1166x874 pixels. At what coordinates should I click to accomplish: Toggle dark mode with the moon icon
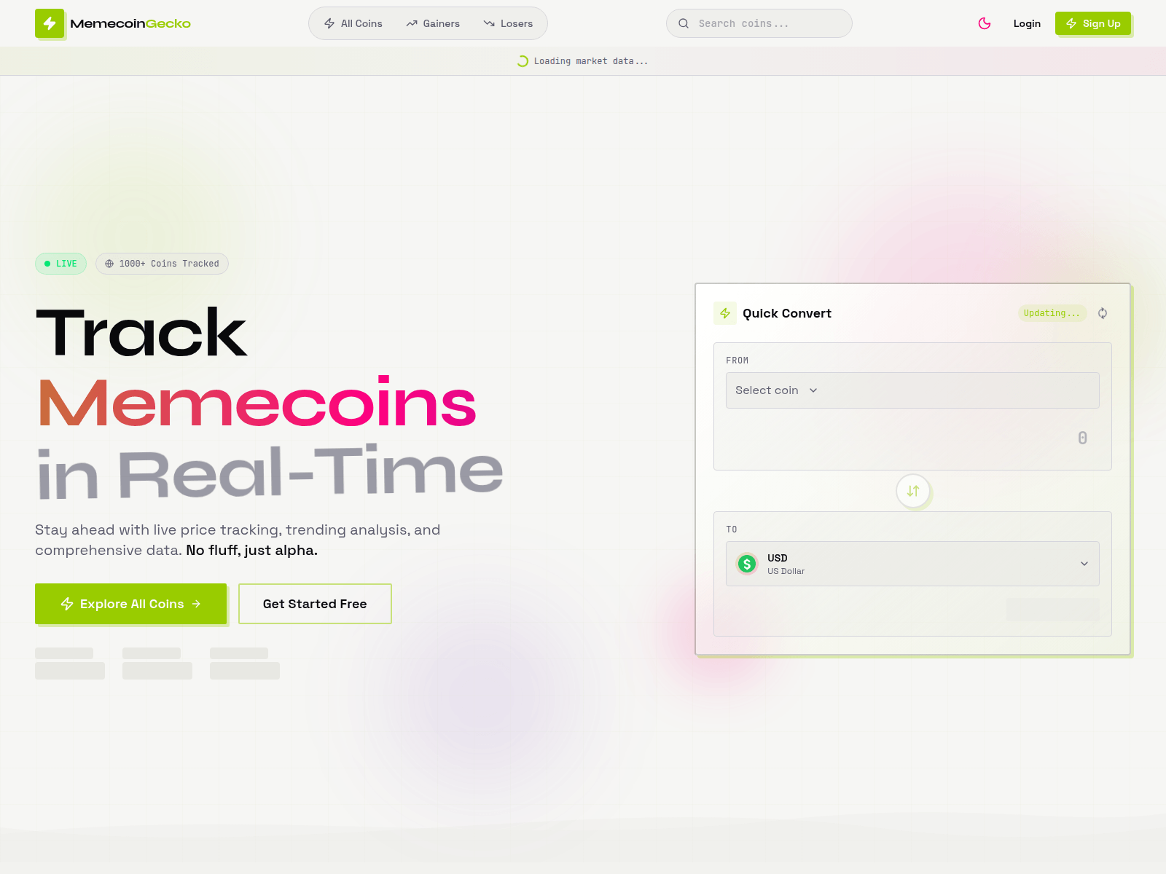tap(985, 23)
